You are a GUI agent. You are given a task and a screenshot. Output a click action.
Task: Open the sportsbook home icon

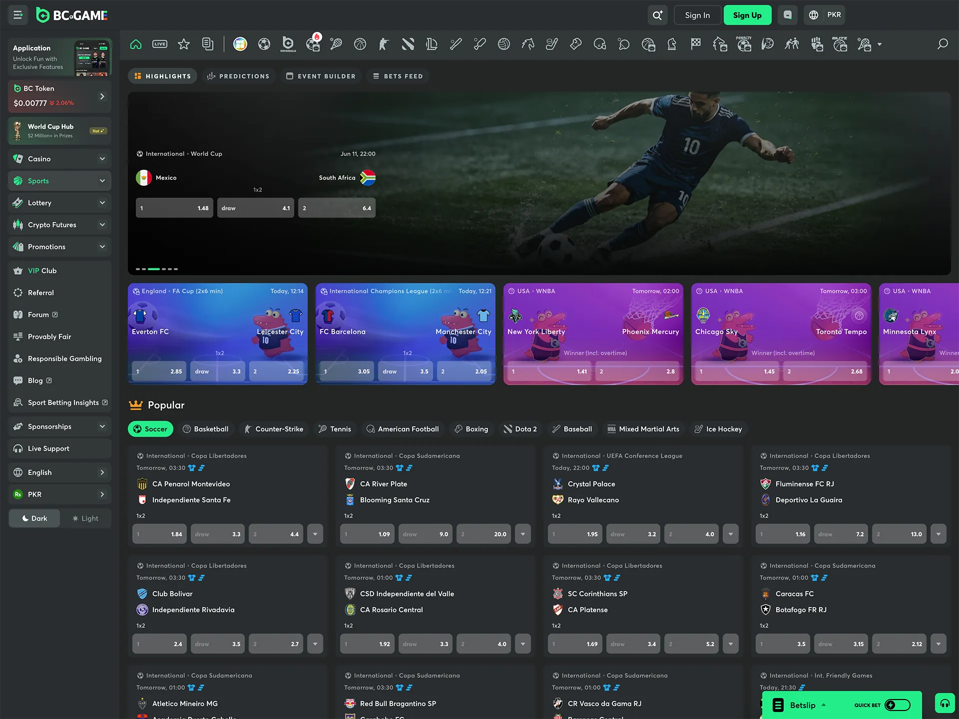pos(136,44)
